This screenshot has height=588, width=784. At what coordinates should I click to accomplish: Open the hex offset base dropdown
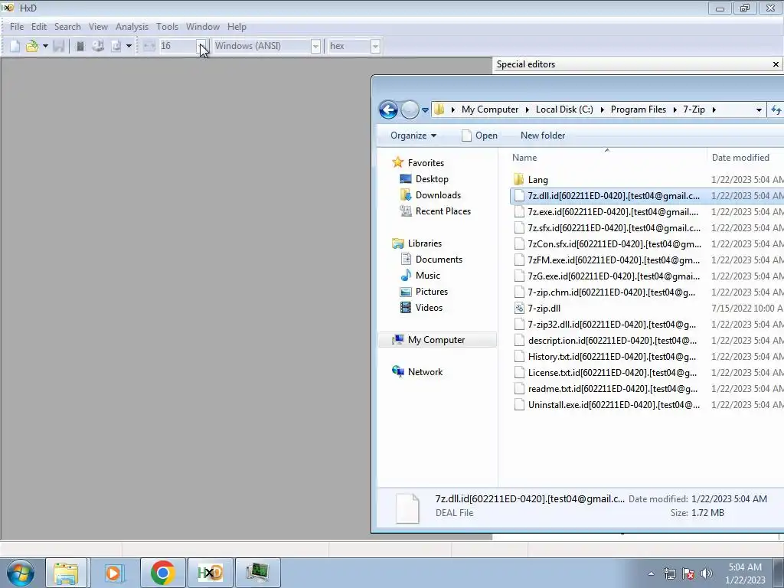tap(375, 46)
